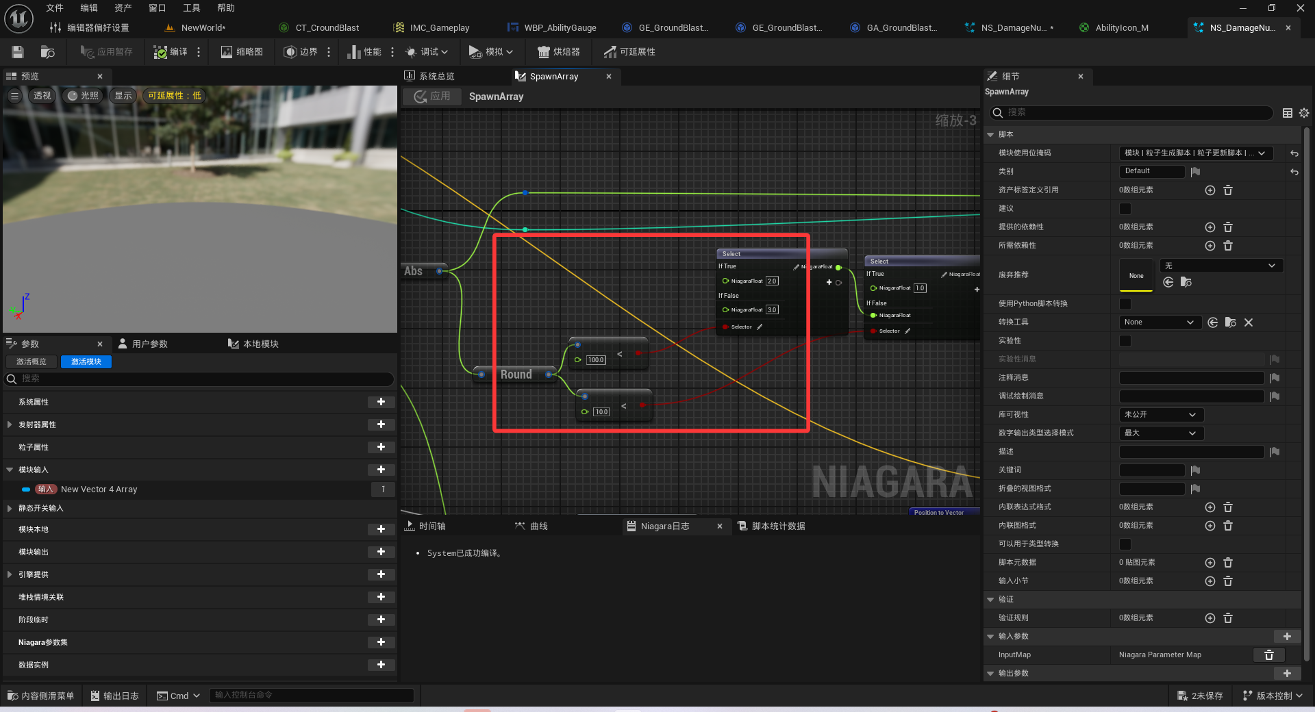Open the 调试 debug dropdown
The width and height of the screenshot is (1315, 712).
[x=426, y=52]
